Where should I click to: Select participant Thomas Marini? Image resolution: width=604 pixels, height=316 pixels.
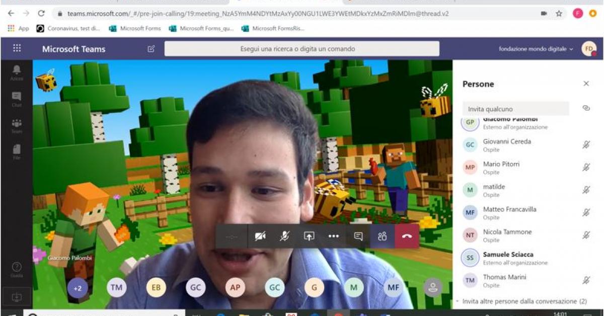tap(527, 281)
